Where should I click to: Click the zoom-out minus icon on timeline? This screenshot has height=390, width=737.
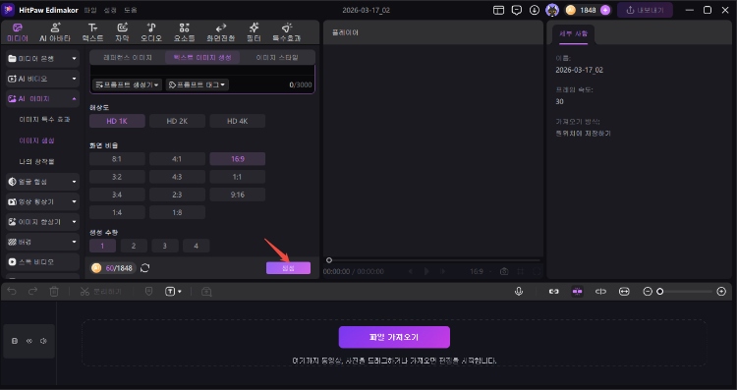point(648,292)
